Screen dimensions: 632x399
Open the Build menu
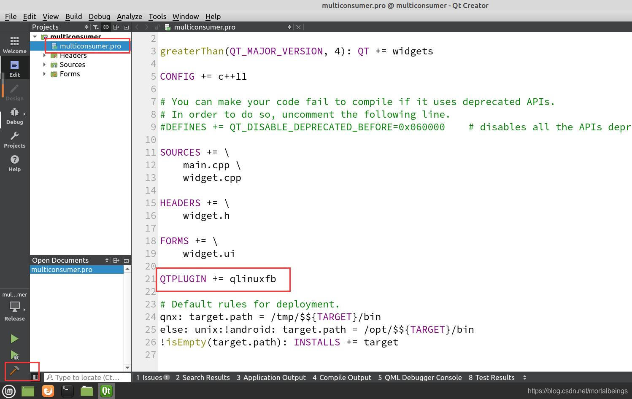(73, 16)
